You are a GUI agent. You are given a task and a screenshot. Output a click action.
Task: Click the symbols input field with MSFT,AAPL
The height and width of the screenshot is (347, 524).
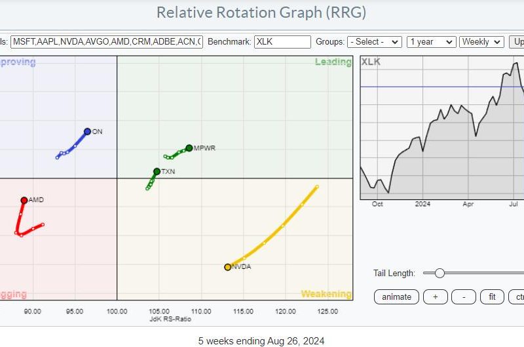[107, 42]
